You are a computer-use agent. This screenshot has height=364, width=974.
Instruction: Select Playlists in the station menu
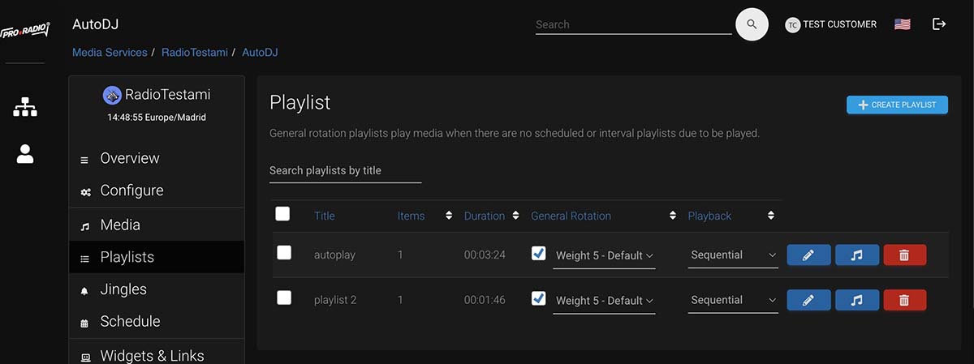pos(157,257)
